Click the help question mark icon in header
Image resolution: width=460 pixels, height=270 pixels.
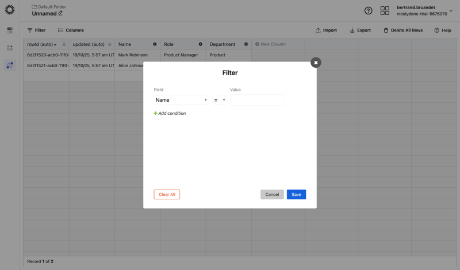368,11
